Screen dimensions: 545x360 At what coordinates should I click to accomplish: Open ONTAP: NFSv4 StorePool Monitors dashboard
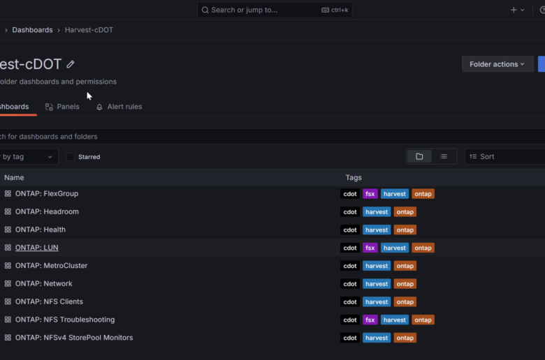pos(74,338)
